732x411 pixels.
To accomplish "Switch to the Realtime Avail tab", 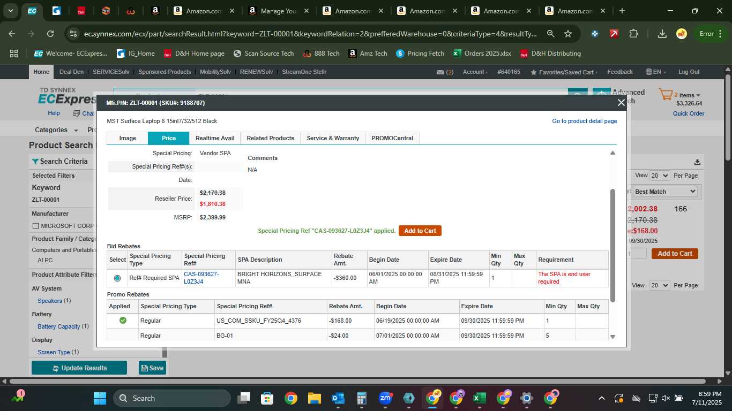I will tap(215, 138).
